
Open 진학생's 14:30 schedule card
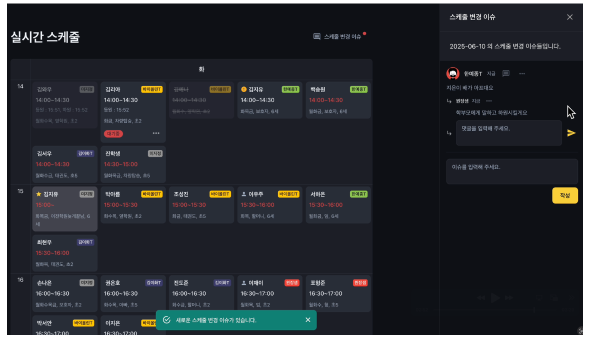133,164
